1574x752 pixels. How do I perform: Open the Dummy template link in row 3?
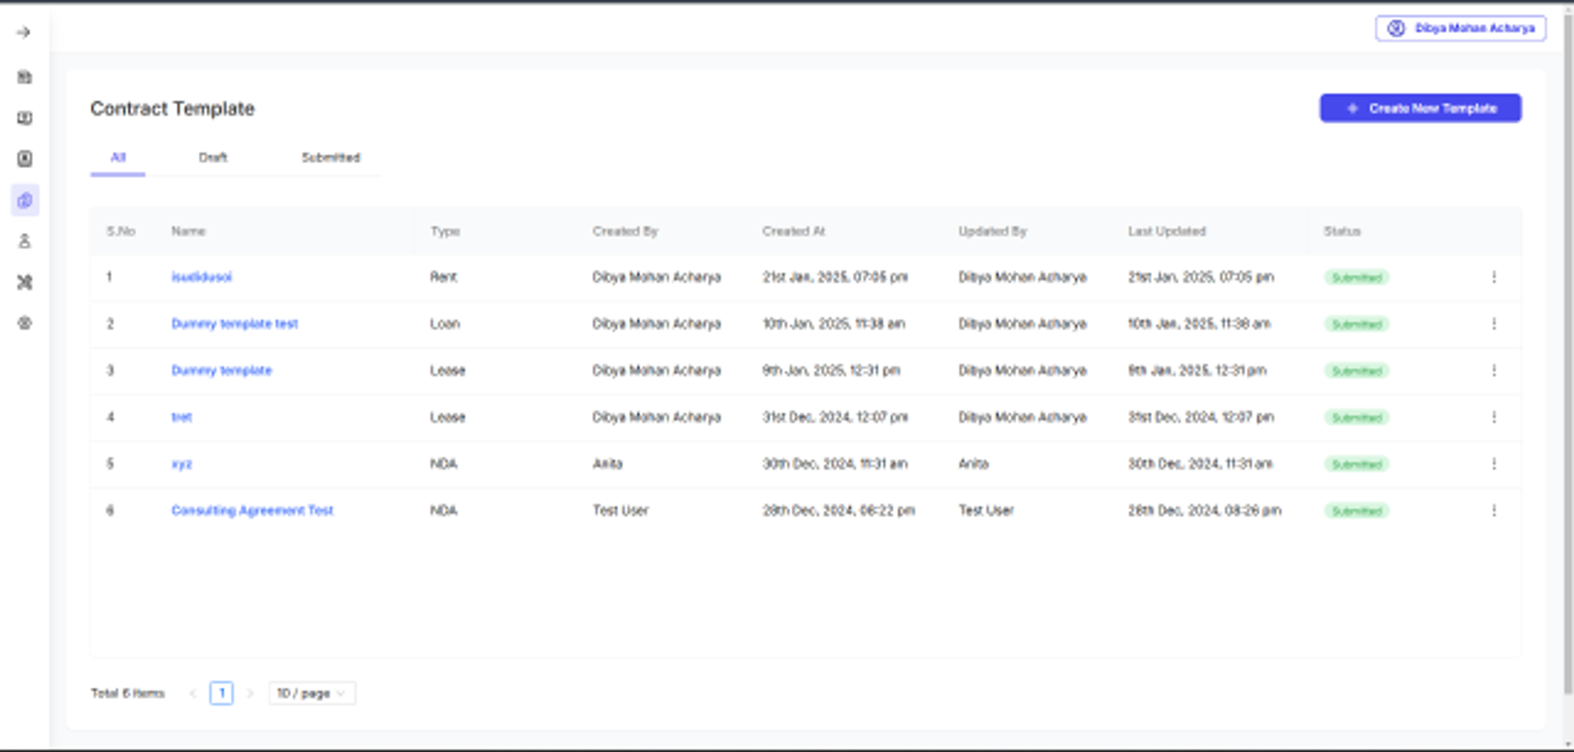[221, 371]
